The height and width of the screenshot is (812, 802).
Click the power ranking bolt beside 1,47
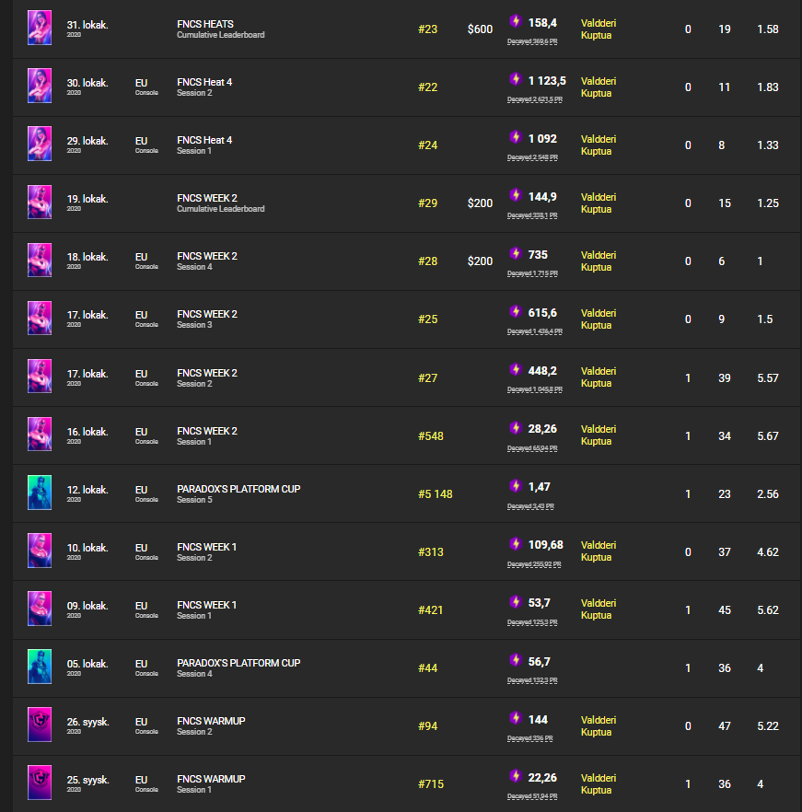pyautogui.click(x=515, y=485)
